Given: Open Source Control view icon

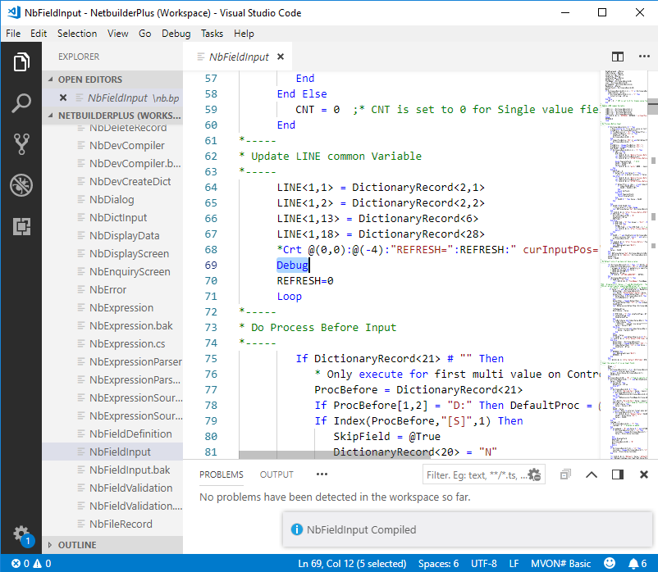Looking at the screenshot, I should coord(21,144).
